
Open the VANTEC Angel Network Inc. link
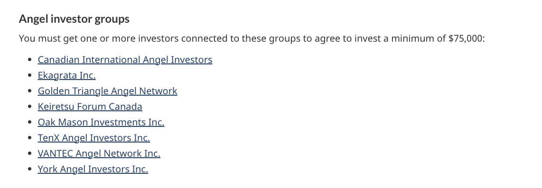(99, 153)
